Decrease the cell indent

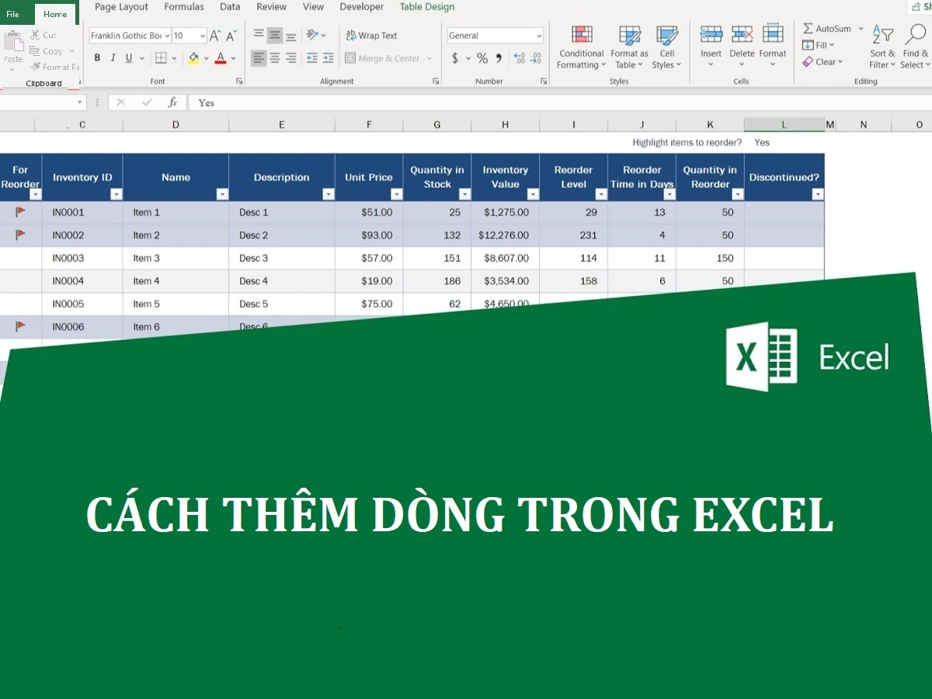pyautogui.click(x=312, y=58)
